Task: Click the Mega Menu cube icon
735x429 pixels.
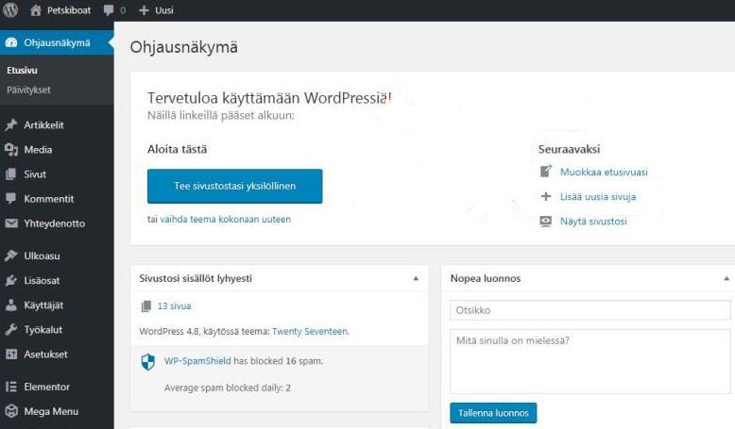Action: pos(11,411)
